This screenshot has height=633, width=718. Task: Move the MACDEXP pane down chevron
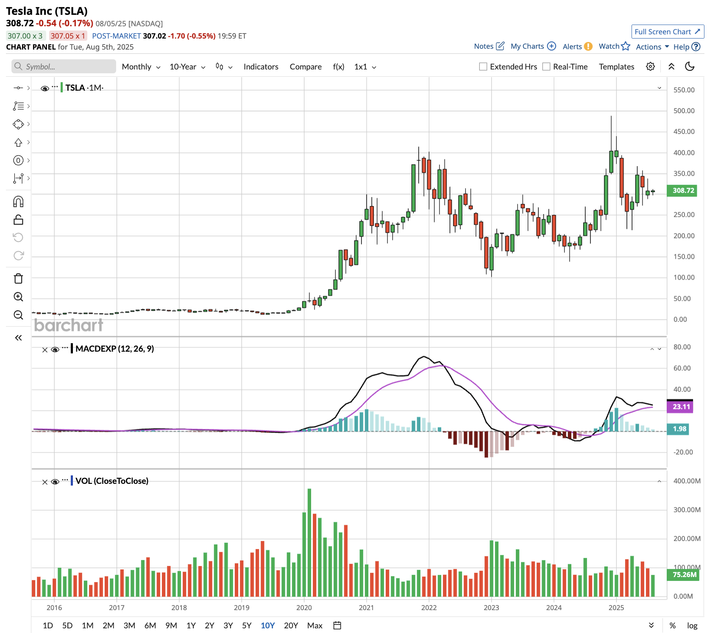tap(660, 349)
